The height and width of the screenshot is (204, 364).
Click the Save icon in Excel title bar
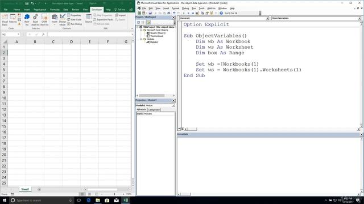[27, 3]
